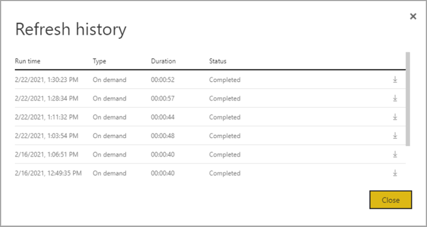Click Completed status of 2/16/2021, 1:06:51 PM

pos(225,155)
